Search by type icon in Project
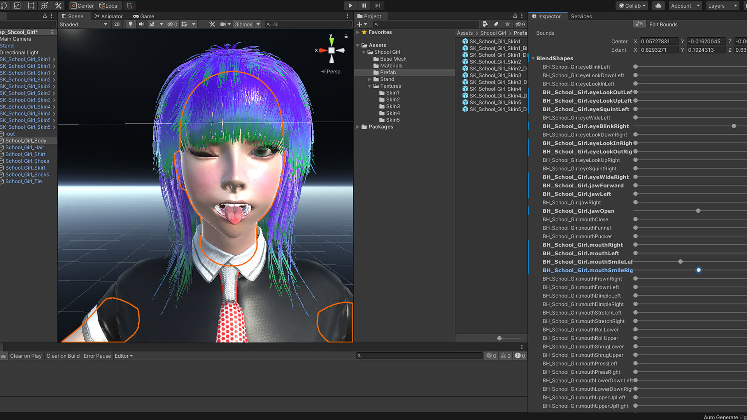This screenshot has height=420, width=747. [485, 24]
